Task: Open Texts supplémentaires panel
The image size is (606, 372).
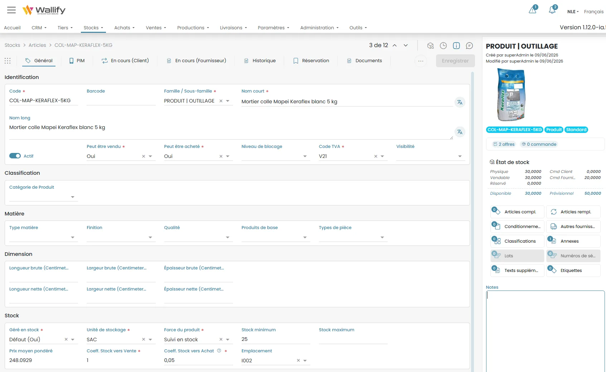Action: click(x=517, y=271)
